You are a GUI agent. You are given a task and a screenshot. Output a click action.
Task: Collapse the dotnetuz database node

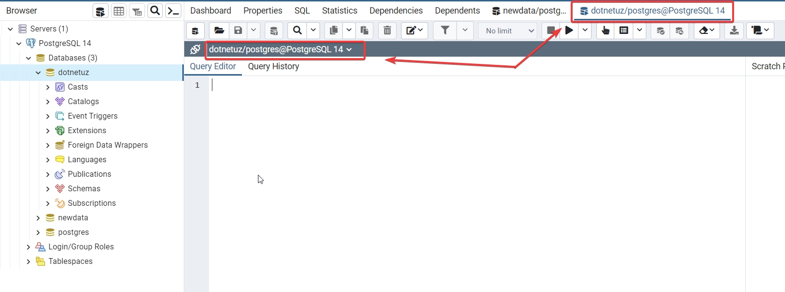[38, 73]
